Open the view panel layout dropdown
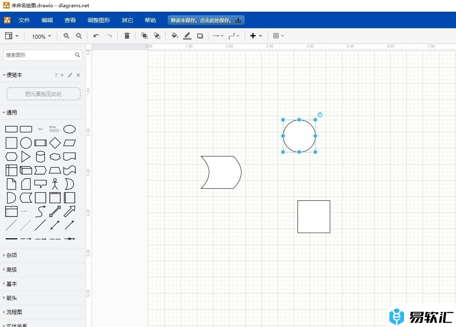The width and height of the screenshot is (456, 327). click(12, 36)
